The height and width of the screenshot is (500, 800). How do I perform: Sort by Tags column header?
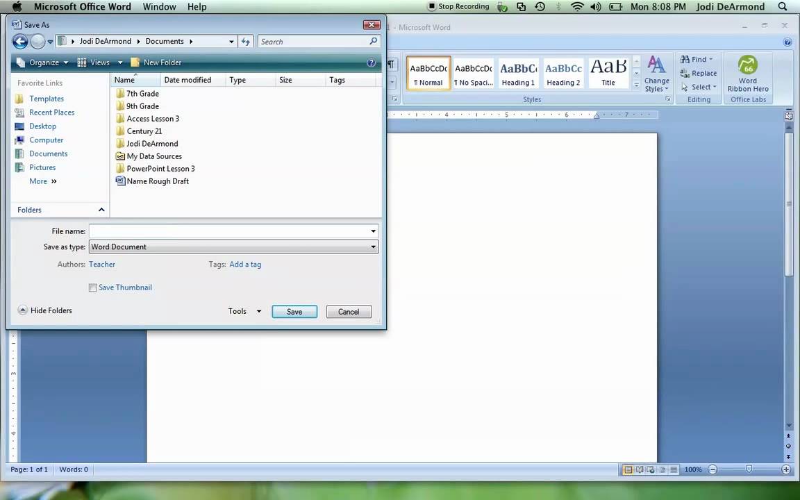pos(351,80)
